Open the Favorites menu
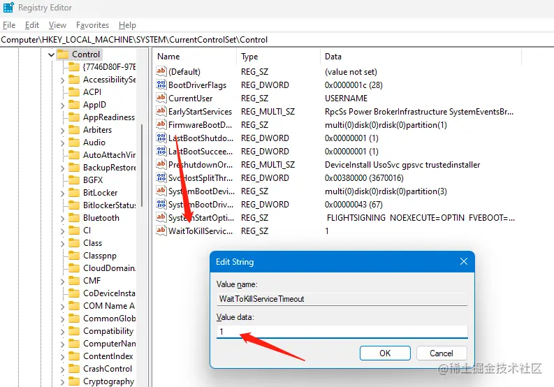Screen dimensions: 554x387 pos(93,25)
